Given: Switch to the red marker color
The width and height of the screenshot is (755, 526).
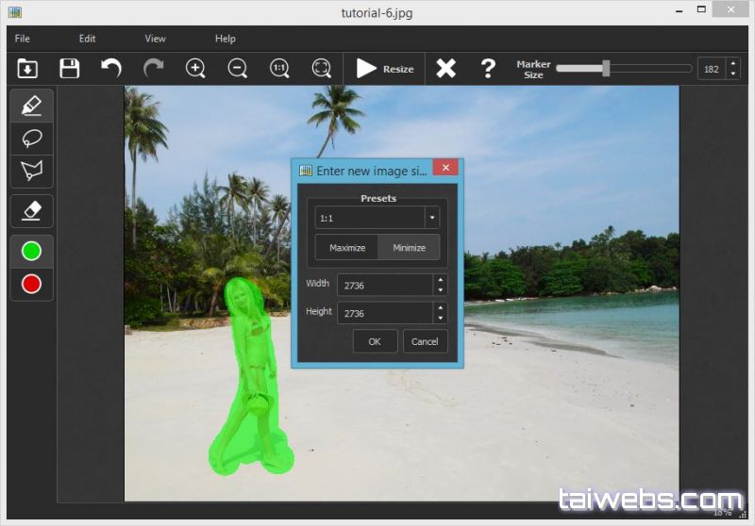Looking at the screenshot, I should pyautogui.click(x=31, y=284).
